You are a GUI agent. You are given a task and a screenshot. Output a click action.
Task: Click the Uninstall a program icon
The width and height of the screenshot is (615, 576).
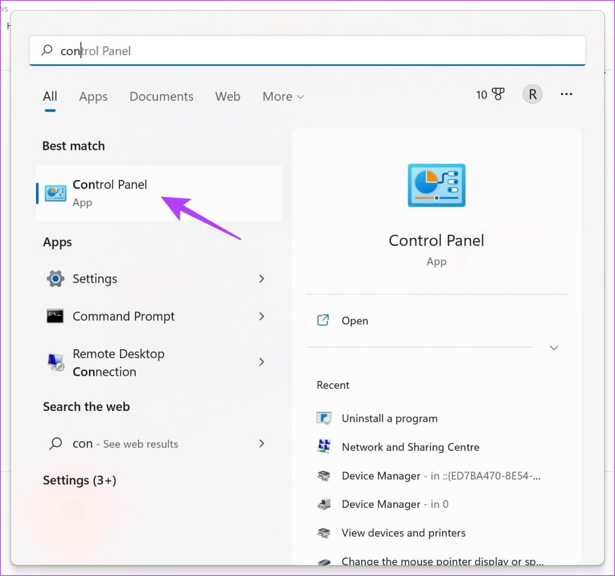point(324,418)
